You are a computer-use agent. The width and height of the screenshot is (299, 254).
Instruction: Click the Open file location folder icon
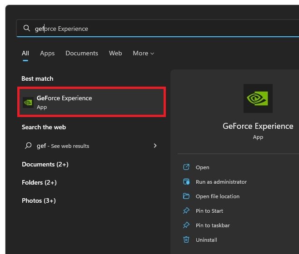point(186,196)
